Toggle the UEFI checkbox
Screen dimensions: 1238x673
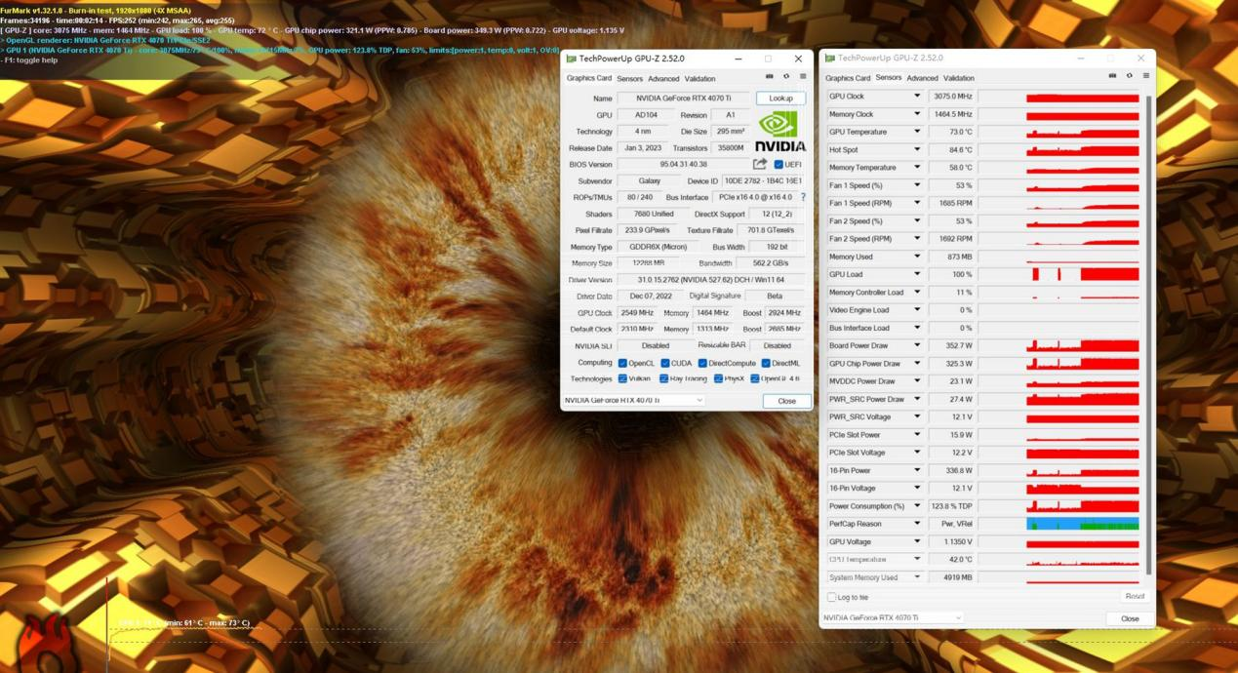(x=778, y=165)
